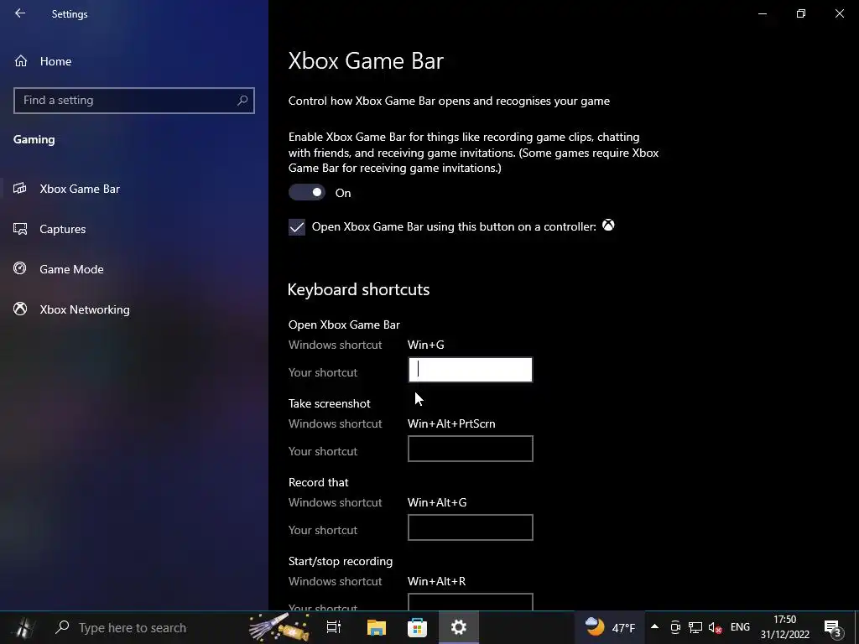Open the Windows Start menu
The image size is (859, 644).
(x=23, y=627)
